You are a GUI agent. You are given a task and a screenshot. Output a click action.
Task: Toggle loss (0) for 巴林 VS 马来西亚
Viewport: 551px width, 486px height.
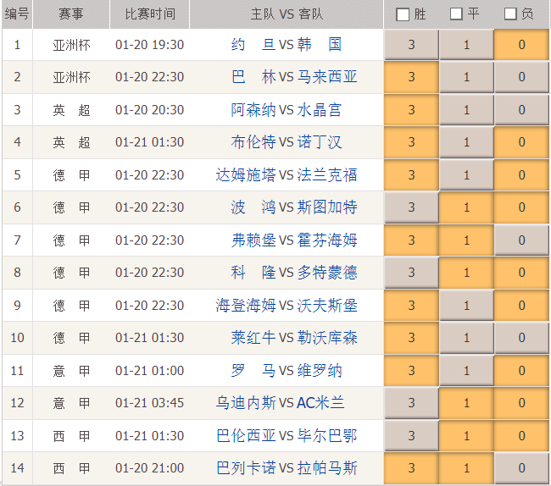522,77
